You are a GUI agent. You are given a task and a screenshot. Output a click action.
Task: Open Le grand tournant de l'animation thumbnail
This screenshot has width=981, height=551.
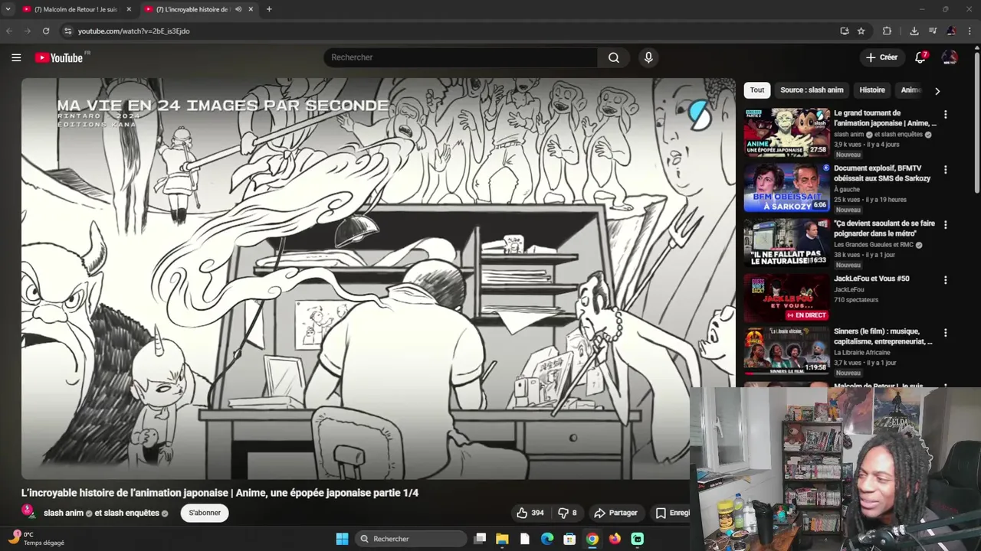click(786, 132)
